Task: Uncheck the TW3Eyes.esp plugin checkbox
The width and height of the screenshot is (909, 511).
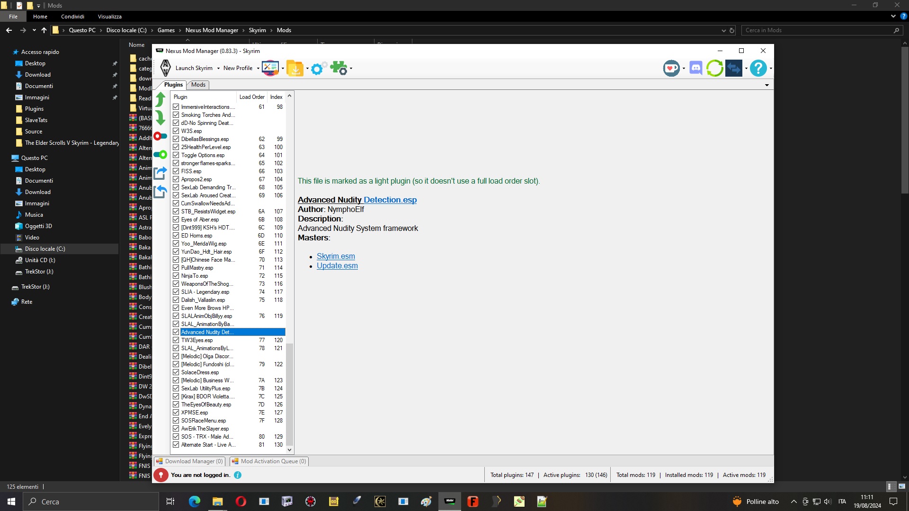Action: [176, 340]
